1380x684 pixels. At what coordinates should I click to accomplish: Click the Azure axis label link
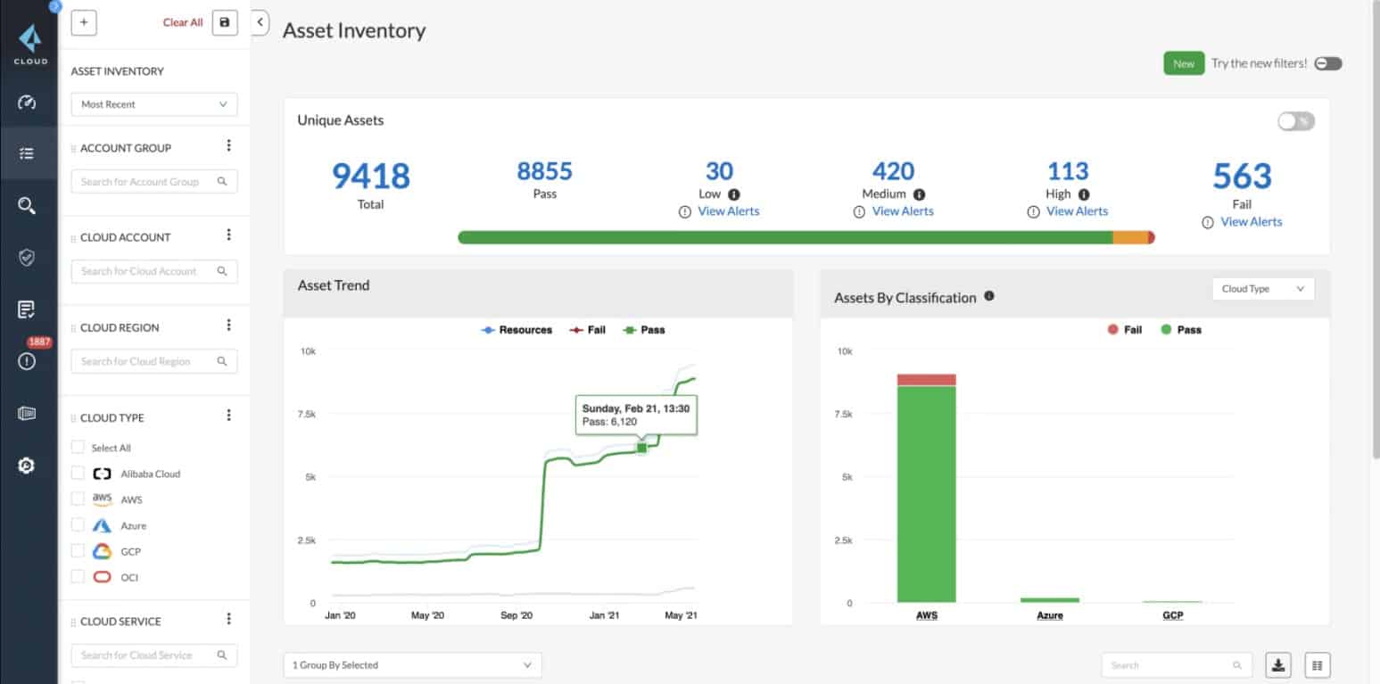click(1050, 615)
